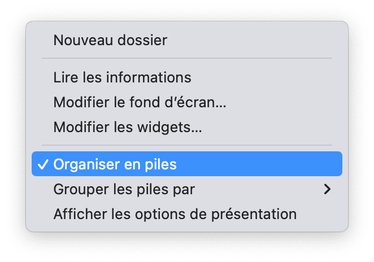Expand the Grouper les piles par submenu

(x=187, y=189)
